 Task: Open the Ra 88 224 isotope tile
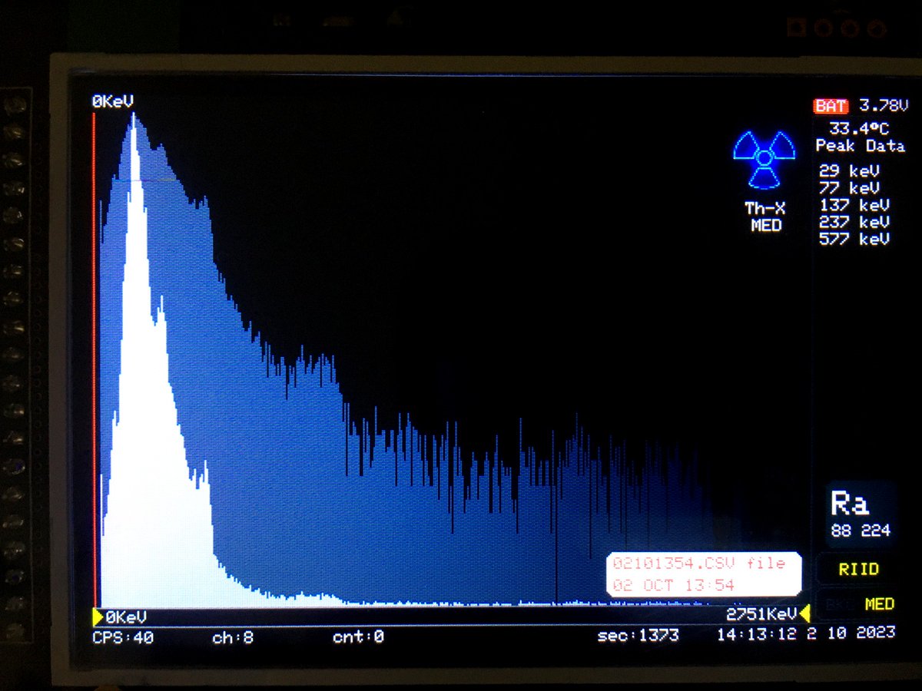(x=861, y=514)
